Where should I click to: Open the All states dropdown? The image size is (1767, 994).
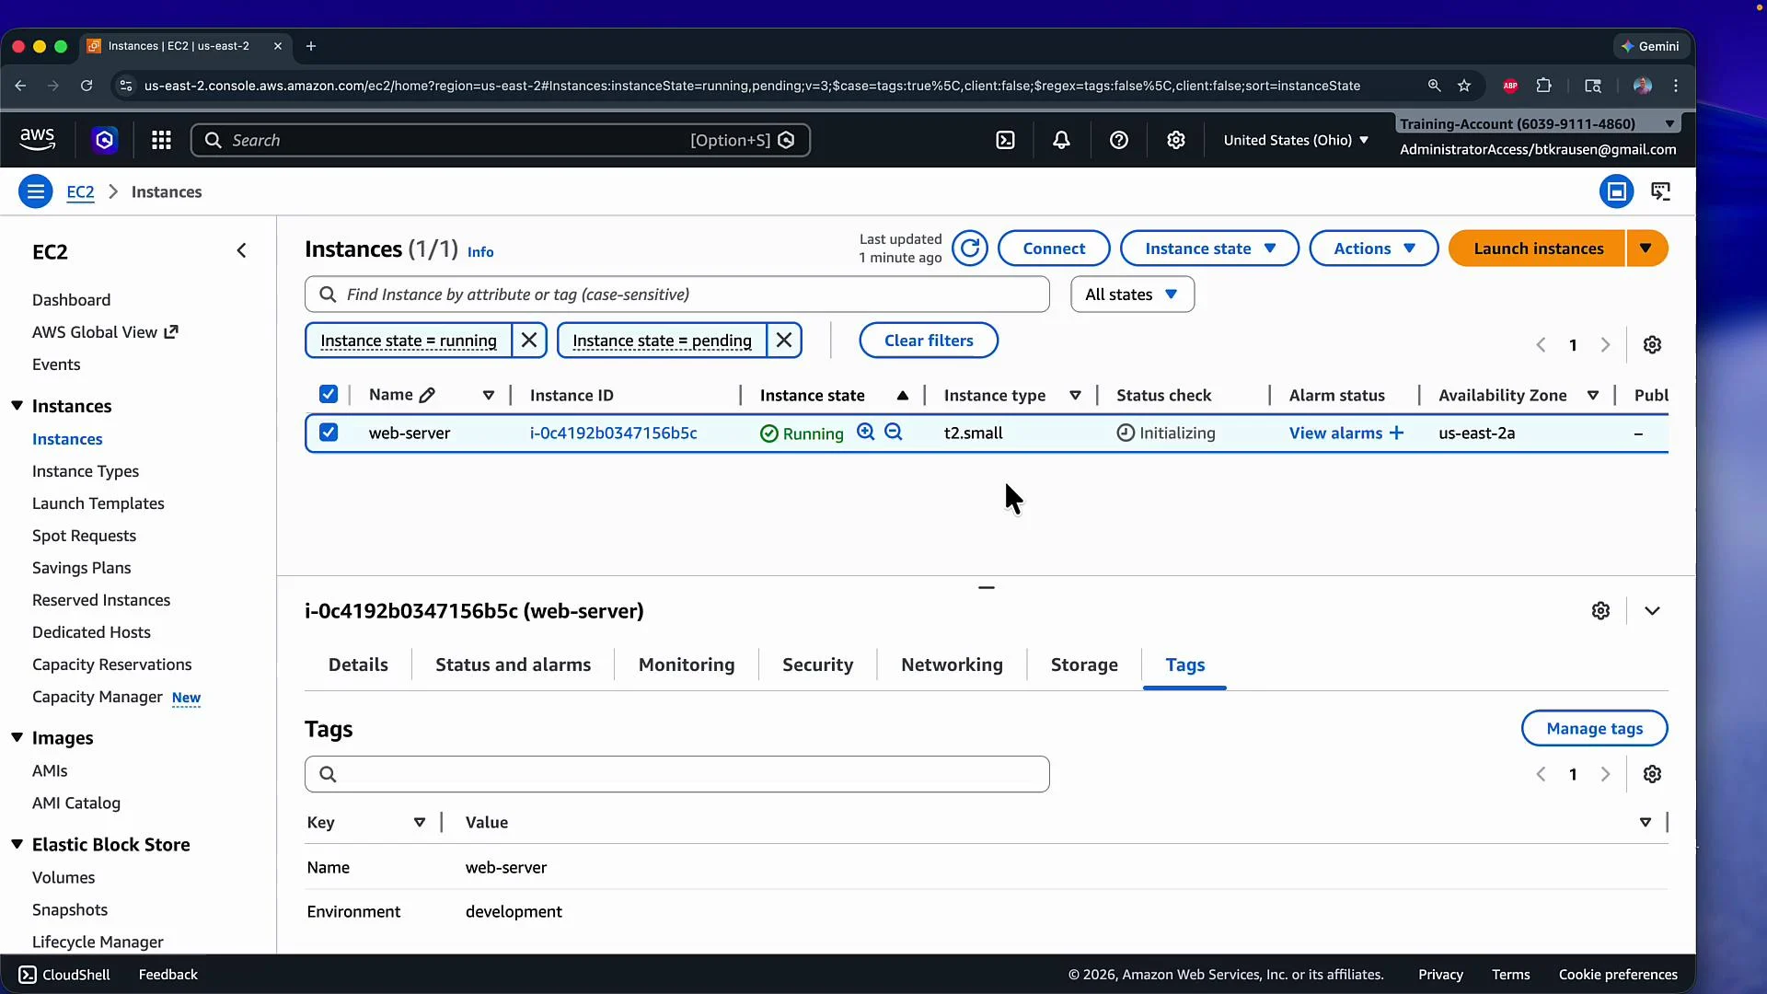click(1132, 295)
